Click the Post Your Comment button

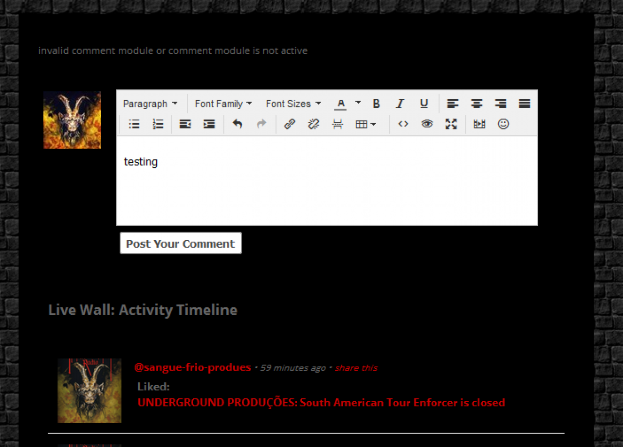coord(181,243)
